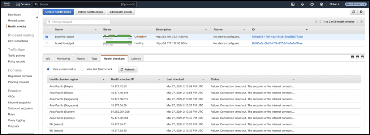This screenshot has height=135, width=370.
Task: Open the Global region dropdown
Action: 334,4
